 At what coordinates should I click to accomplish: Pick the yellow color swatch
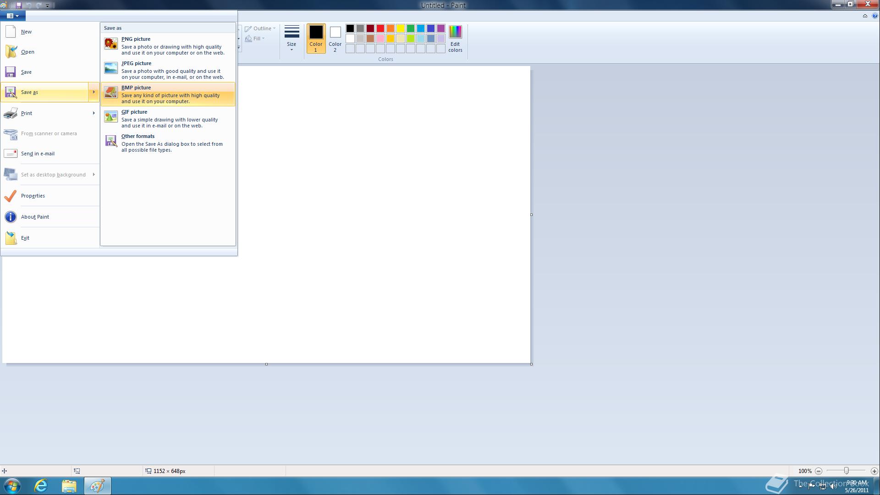401,28
